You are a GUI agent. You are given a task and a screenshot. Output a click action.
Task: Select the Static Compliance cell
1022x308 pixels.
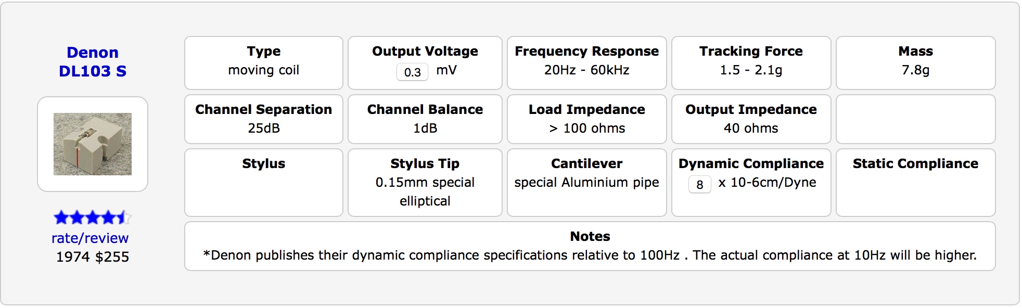915,183
